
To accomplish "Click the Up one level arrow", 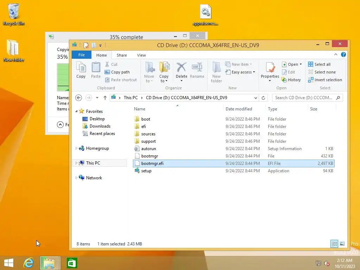I will pyautogui.click(x=105, y=98).
